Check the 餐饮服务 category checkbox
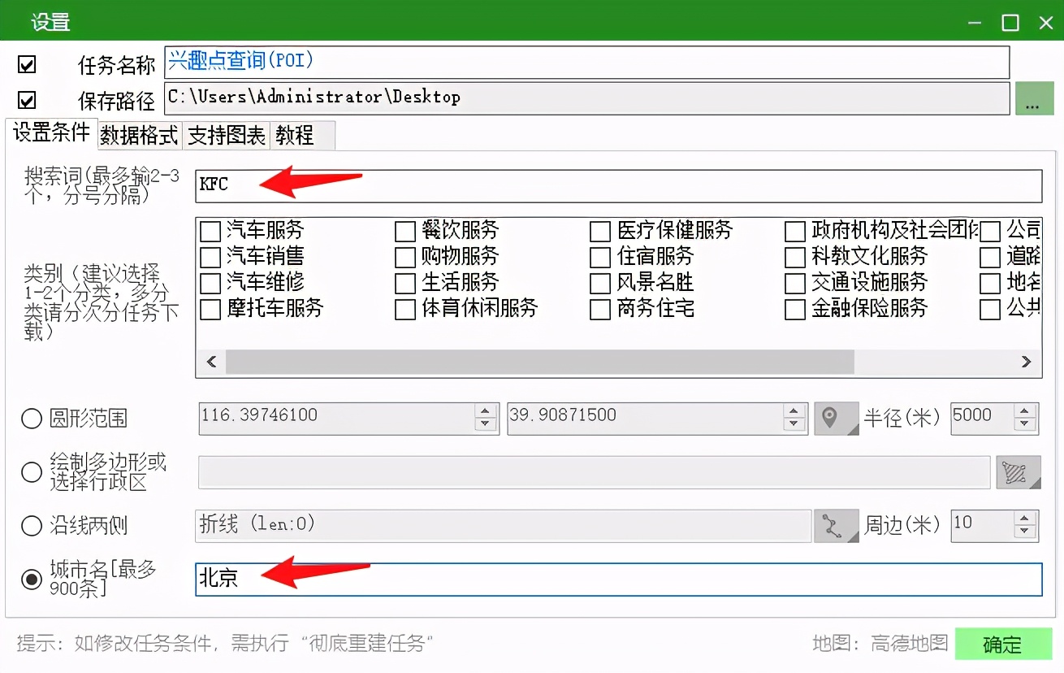This screenshot has width=1064, height=673. [x=404, y=231]
